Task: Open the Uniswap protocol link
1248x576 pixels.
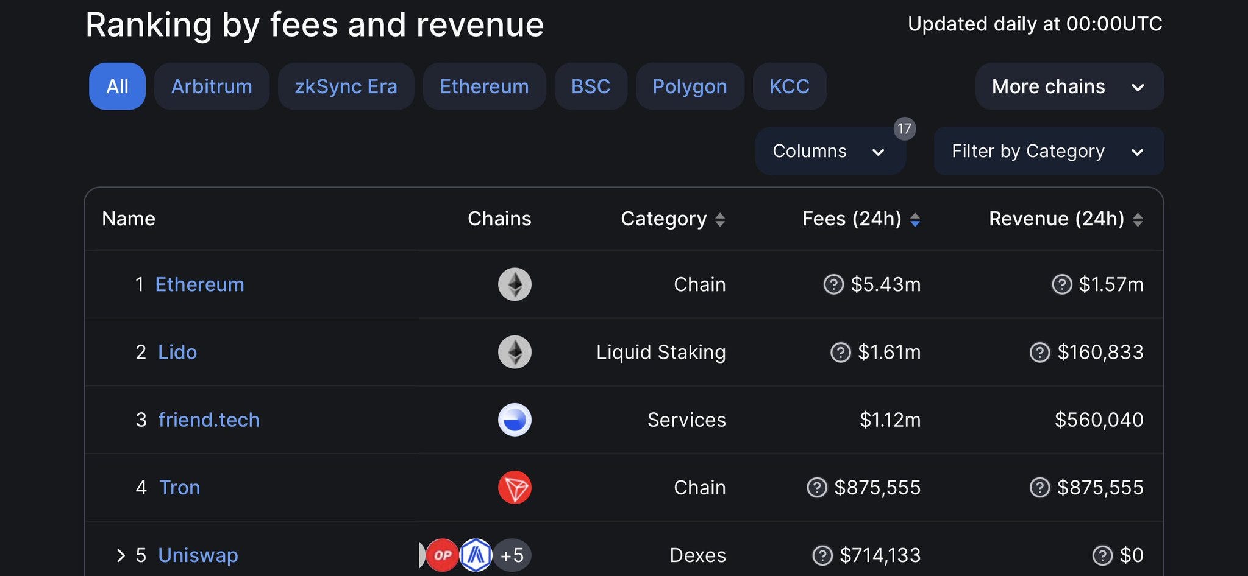Action: click(198, 555)
